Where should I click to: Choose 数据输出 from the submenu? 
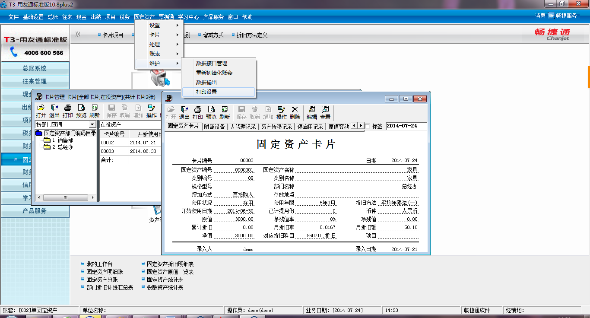pyautogui.click(x=219, y=83)
